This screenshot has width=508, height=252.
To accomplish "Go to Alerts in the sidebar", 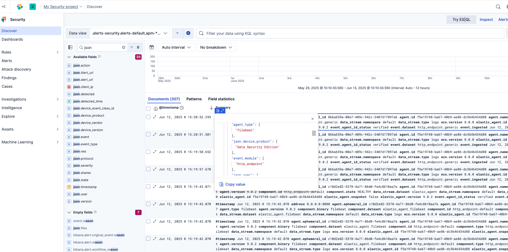I will tap(7, 61).
